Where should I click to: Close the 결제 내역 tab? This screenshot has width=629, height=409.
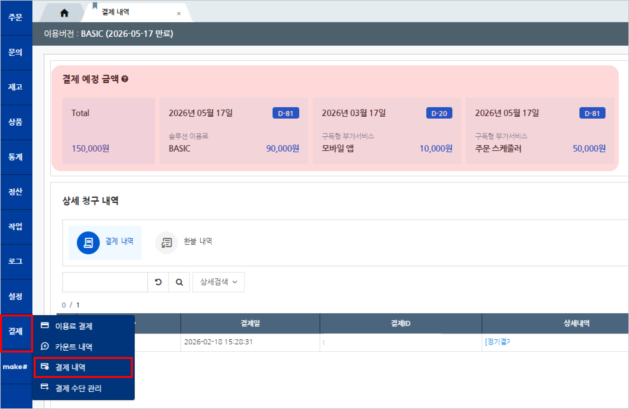tap(179, 14)
